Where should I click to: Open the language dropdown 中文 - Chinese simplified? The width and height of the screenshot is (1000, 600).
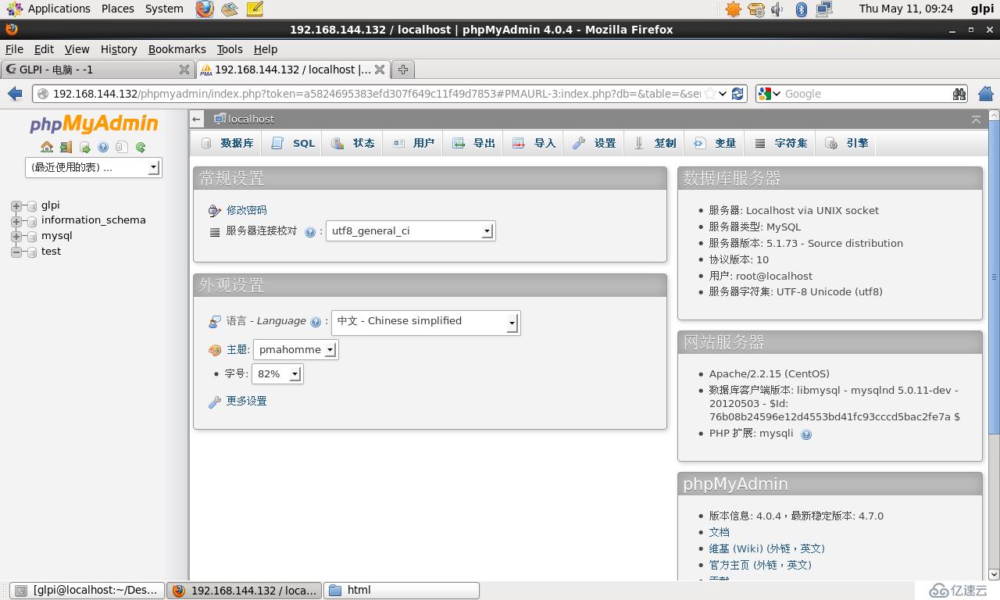(x=426, y=323)
